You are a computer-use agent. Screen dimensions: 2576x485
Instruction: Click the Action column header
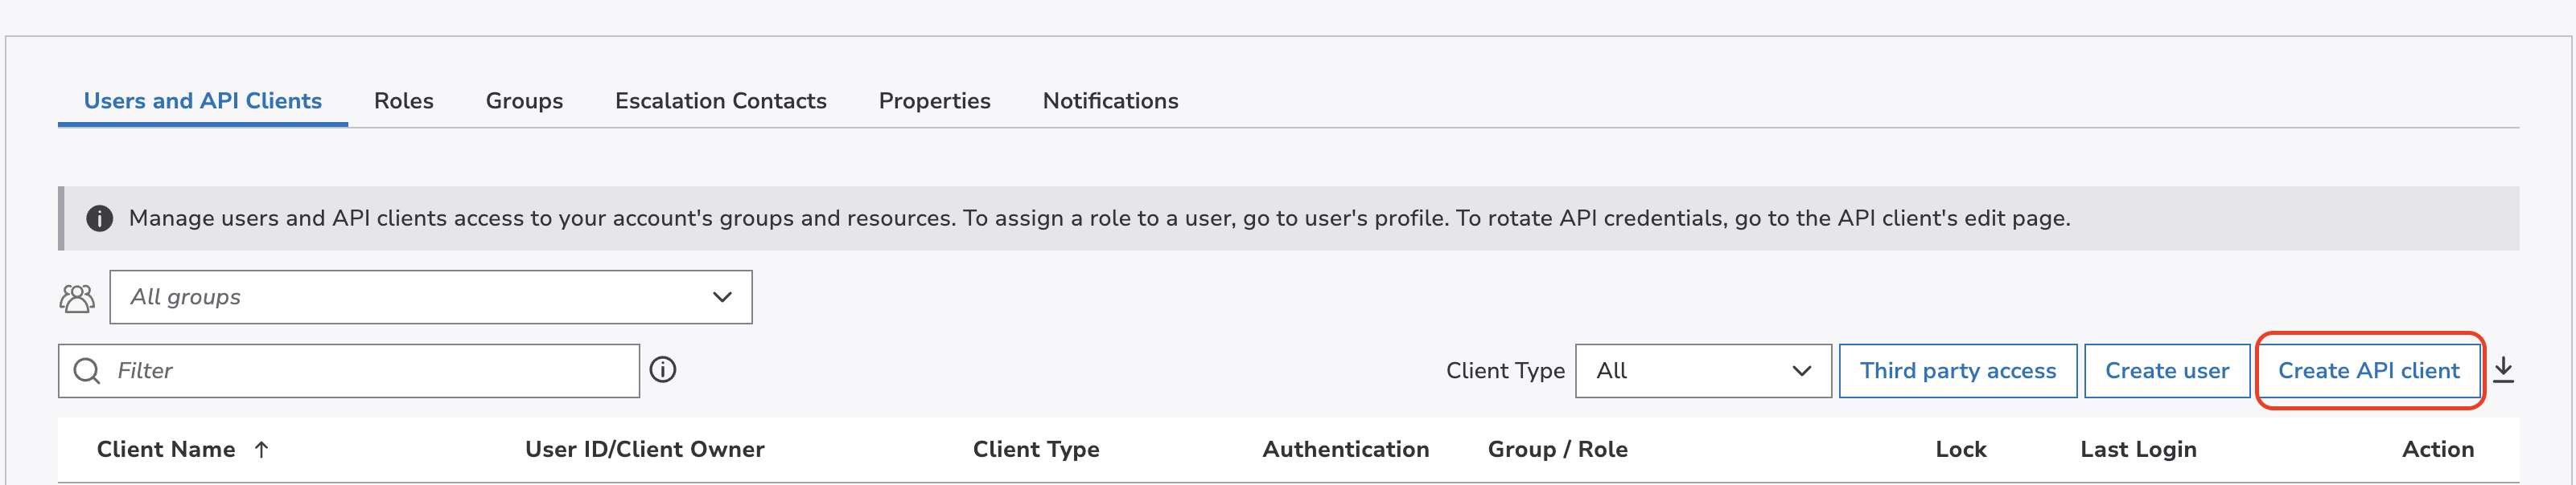(2438, 450)
